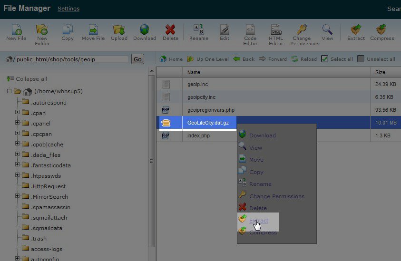The width and height of the screenshot is (401, 261).
Task: Click the directory path input field
Action: [71, 59]
